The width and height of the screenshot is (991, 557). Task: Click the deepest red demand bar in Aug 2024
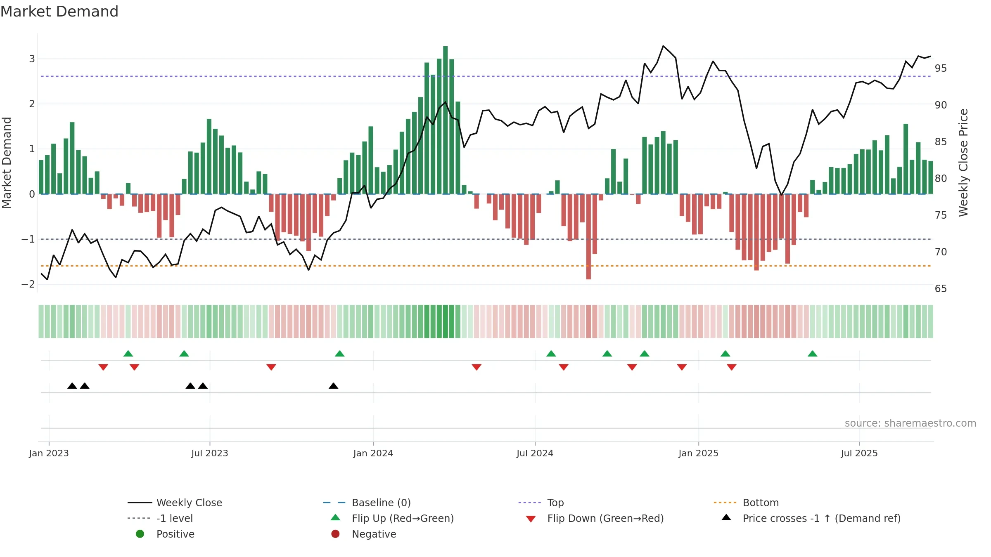588,237
